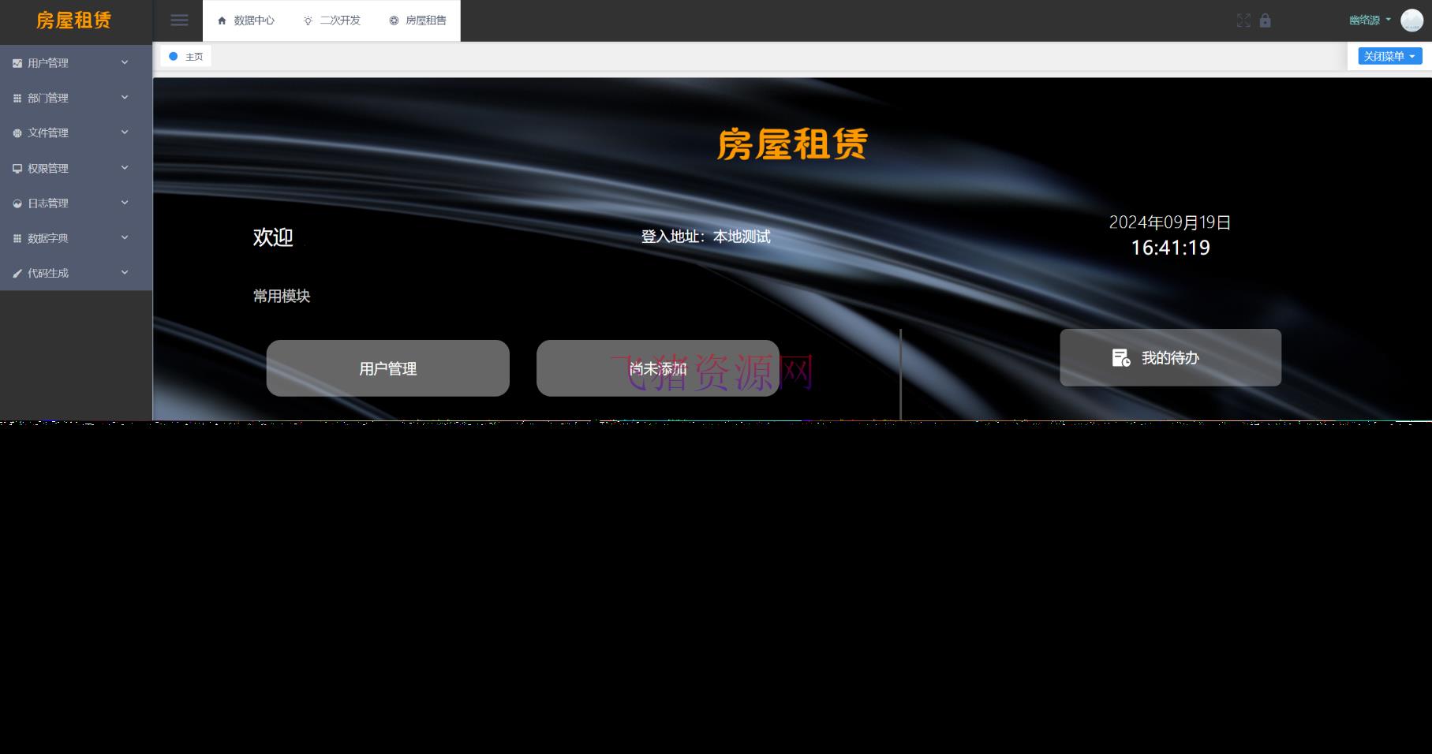The height and width of the screenshot is (754, 1432).
Task: Expand the 权限管理 sidebar section
Action: (124, 167)
